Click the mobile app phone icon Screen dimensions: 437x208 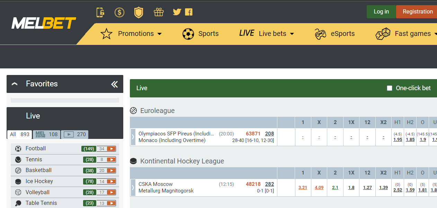(100, 12)
